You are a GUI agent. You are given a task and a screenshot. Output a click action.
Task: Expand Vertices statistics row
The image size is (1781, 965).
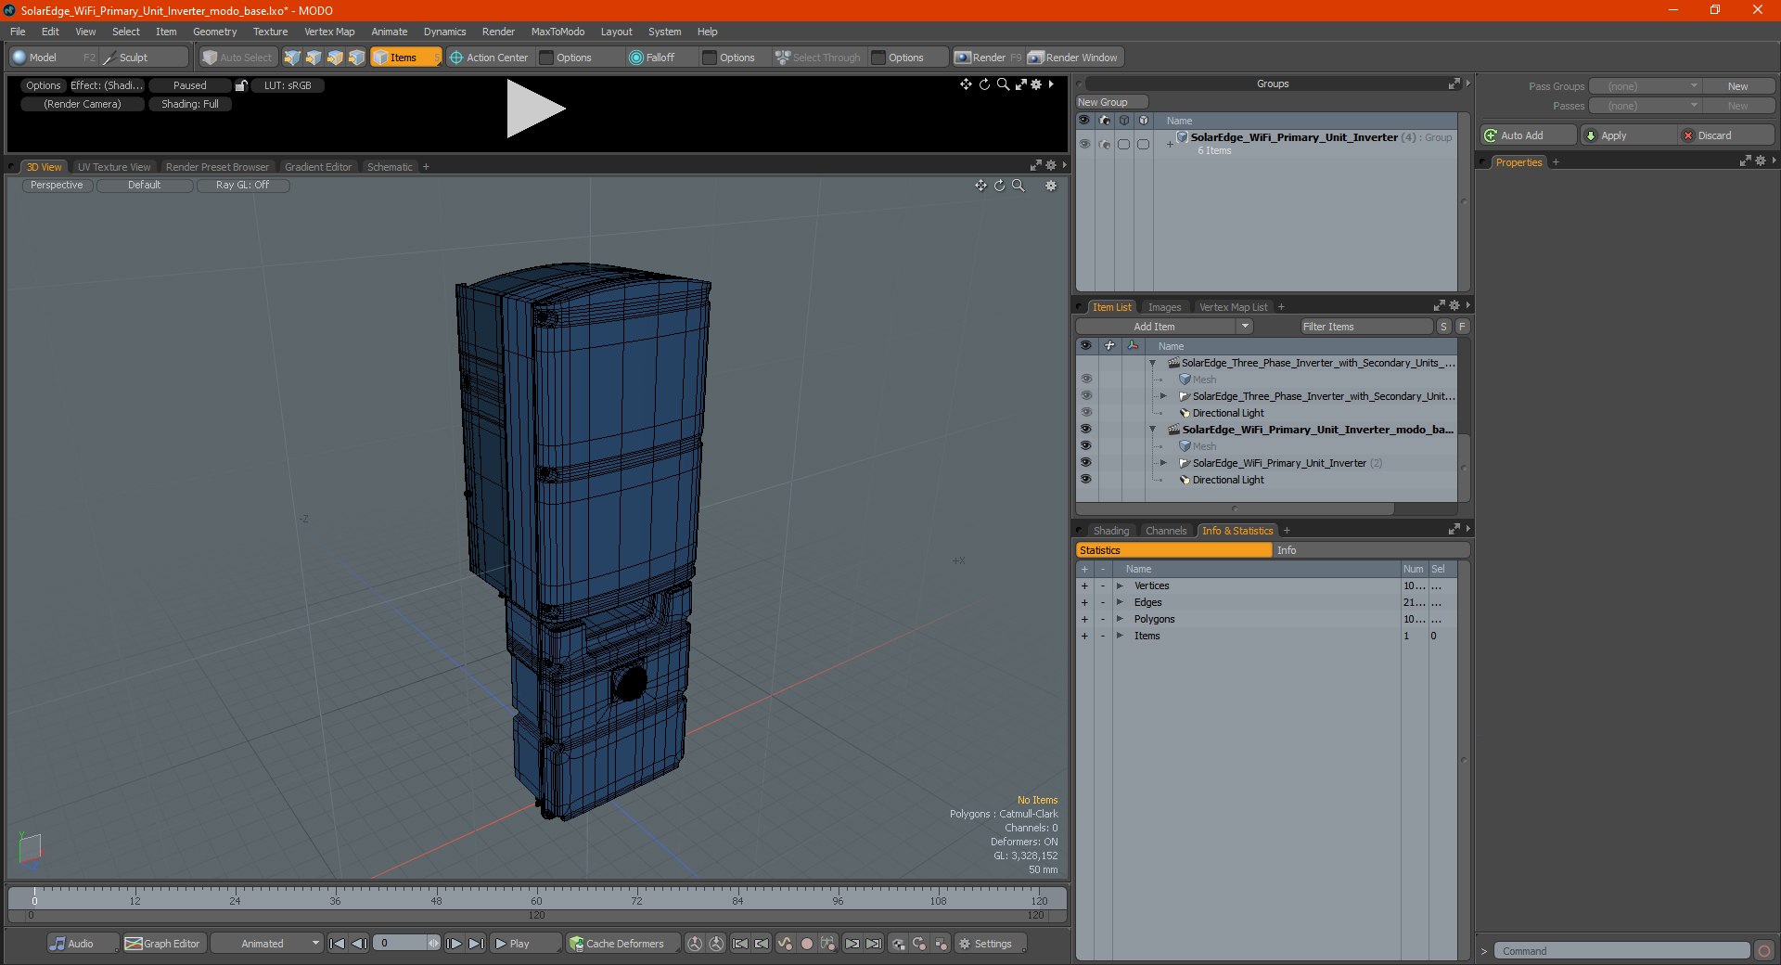[x=1120, y=586]
